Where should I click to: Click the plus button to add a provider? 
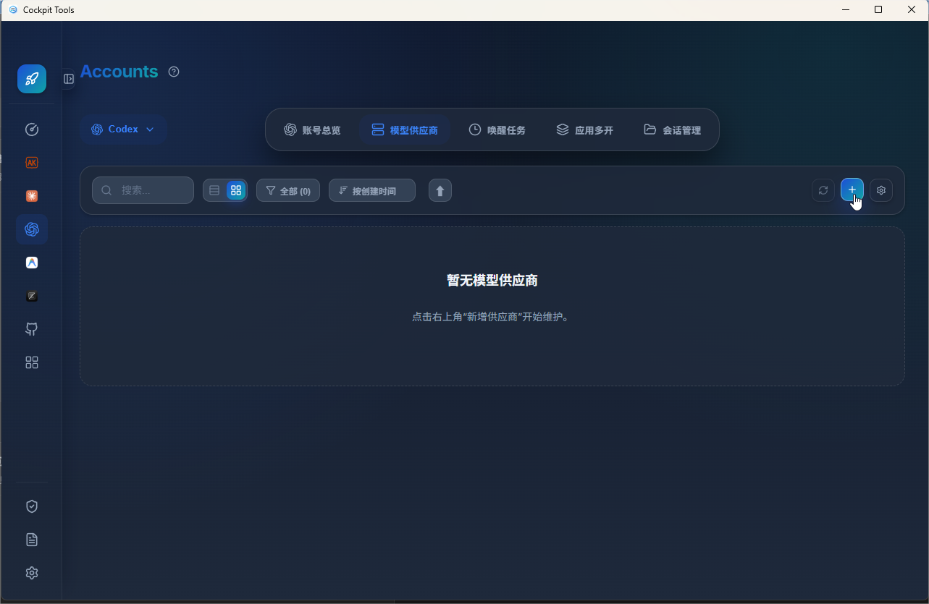click(852, 190)
